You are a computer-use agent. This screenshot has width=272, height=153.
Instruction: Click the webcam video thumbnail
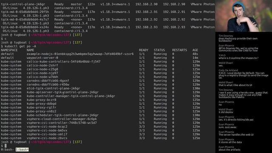[244, 16]
